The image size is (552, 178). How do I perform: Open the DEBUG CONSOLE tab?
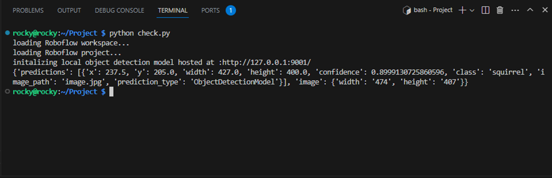[x=119, y=11]
